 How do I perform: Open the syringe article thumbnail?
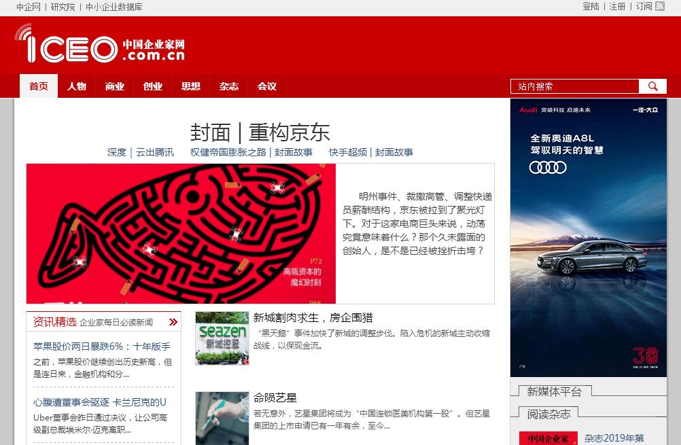point(222,418)
